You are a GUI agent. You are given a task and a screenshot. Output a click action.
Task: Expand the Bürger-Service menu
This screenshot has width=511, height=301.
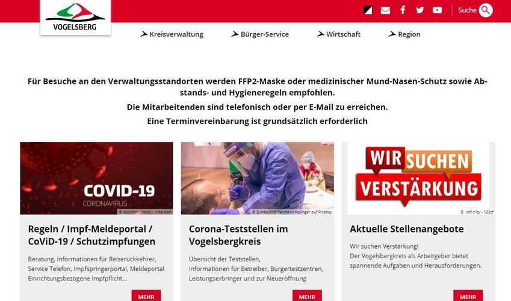(x=265, y=34)
